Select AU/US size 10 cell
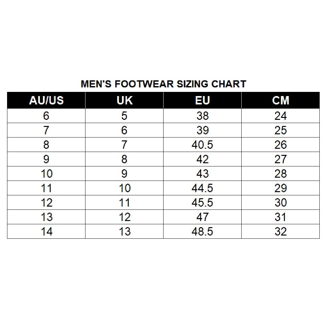Viewport: 329px width, 329px height. point(46,174)
